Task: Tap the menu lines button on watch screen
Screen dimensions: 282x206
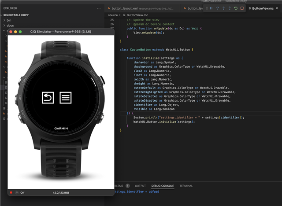Action: (x=66, y=98)
